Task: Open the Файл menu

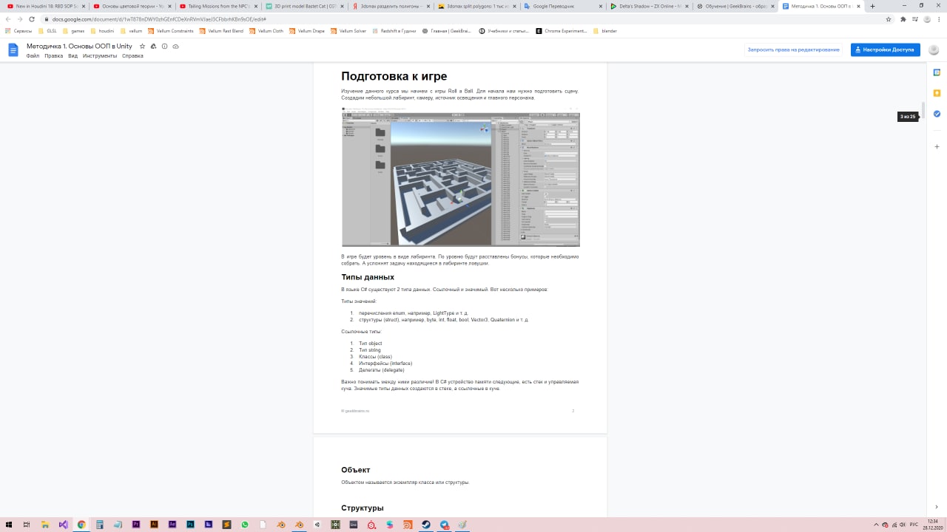Action: [x=33, y=56]
